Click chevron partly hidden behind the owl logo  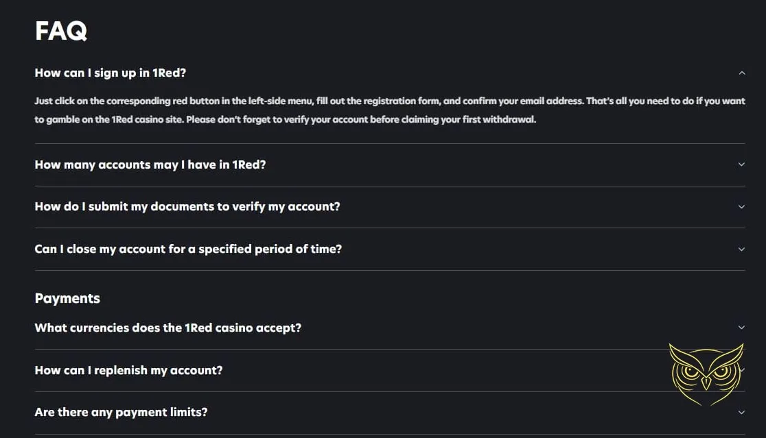[x=741, y=370]
